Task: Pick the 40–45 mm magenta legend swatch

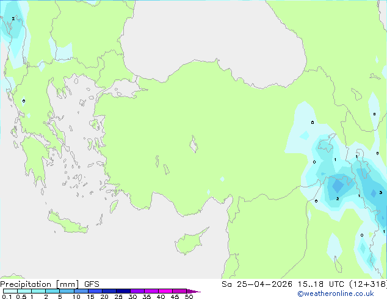Action: click(x=165, y=291)
